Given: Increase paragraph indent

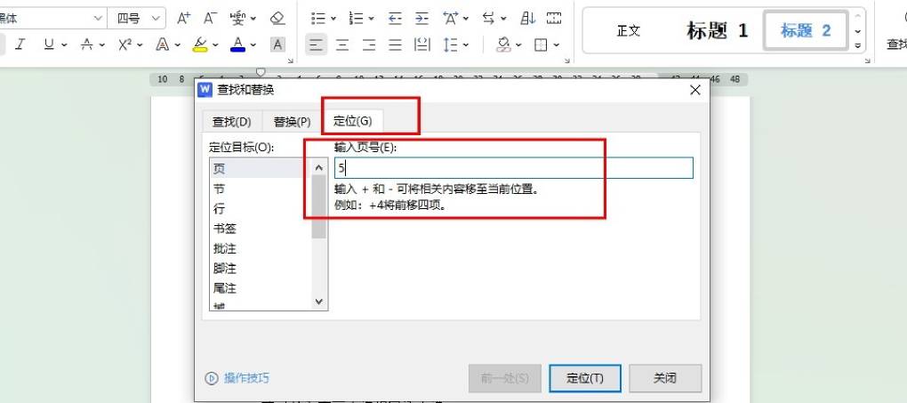Looking at the screenshot, I should tap(422, 19).
